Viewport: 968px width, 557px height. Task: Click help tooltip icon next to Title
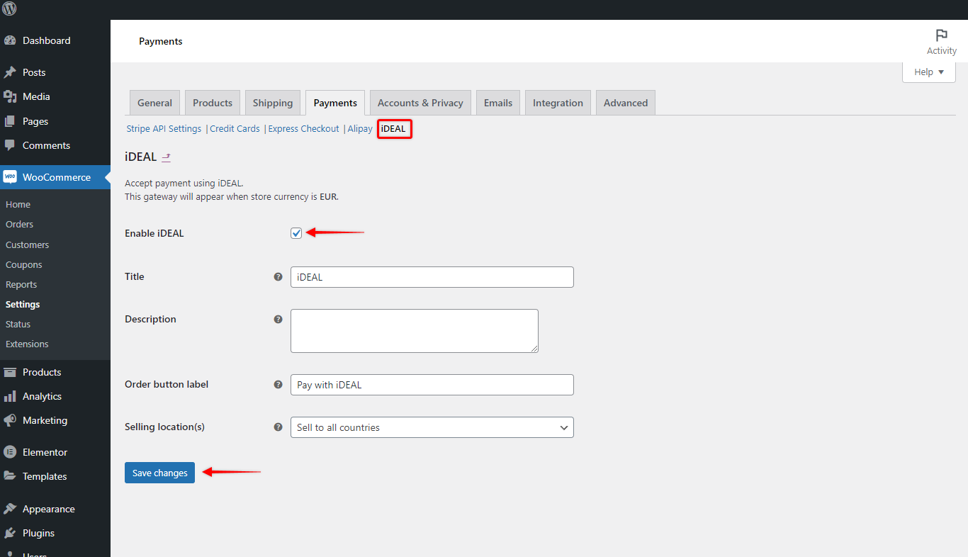pos(278,277)
